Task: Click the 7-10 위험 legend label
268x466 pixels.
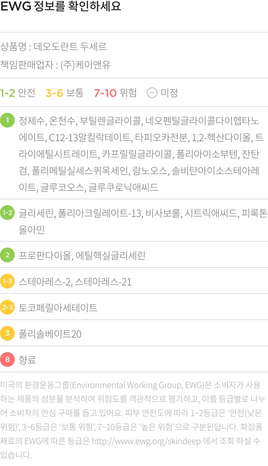Action: point(115,93)
